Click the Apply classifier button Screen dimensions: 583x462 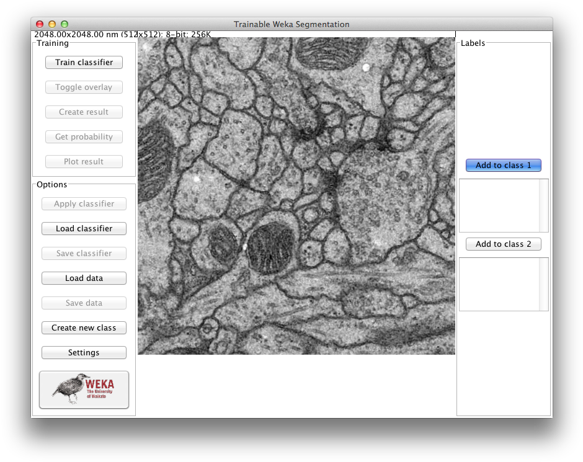point(84,204)
